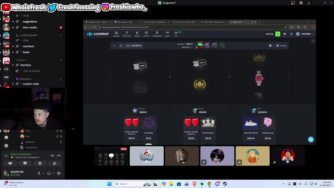Expand audio output options arrow
Image resolution: width=334 pixels, height=188 pixels.
click(53, 173)
